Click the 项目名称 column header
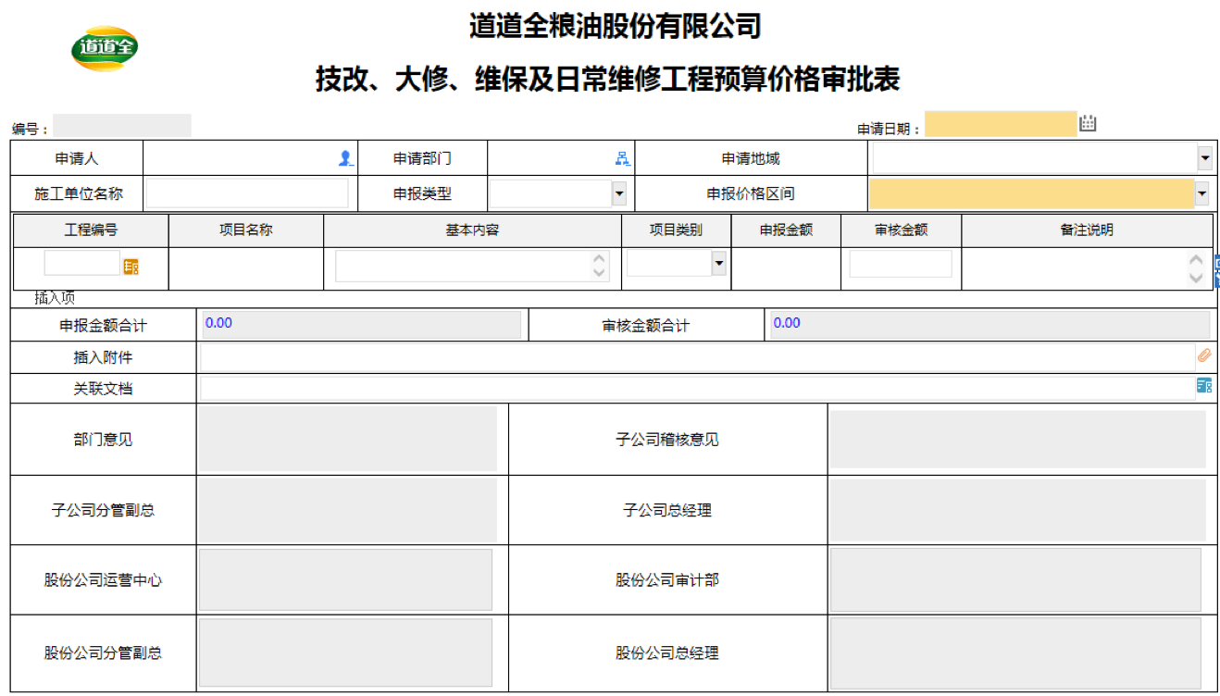 pyautogui.click(x=246, y=230)
